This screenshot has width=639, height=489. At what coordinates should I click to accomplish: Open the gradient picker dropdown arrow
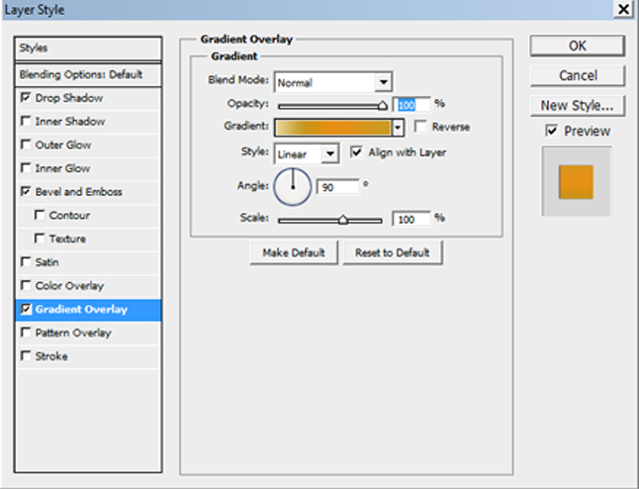click(x=398, y=128)
